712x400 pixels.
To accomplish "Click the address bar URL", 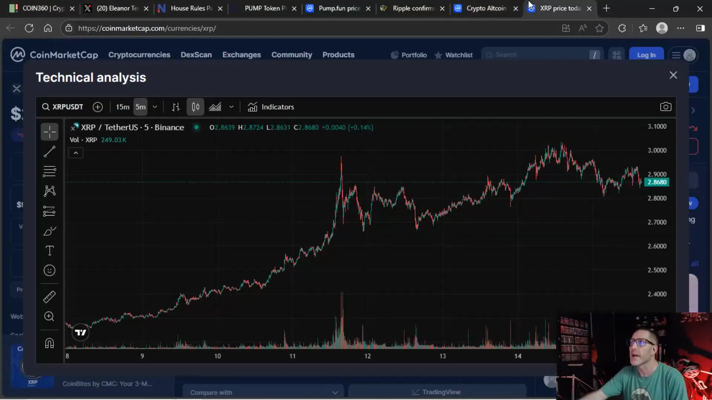I will (x=147, y=28).
